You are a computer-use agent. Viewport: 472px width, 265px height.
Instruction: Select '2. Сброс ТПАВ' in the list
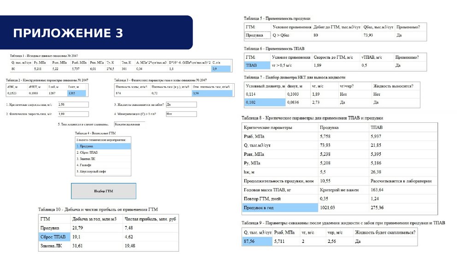pyautogui.click(x=103, y=153)
